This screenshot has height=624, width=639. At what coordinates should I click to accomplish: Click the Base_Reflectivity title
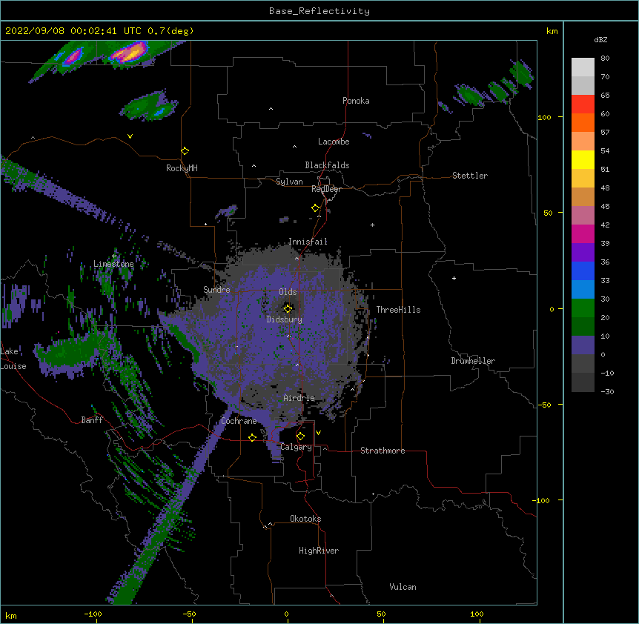319,11
